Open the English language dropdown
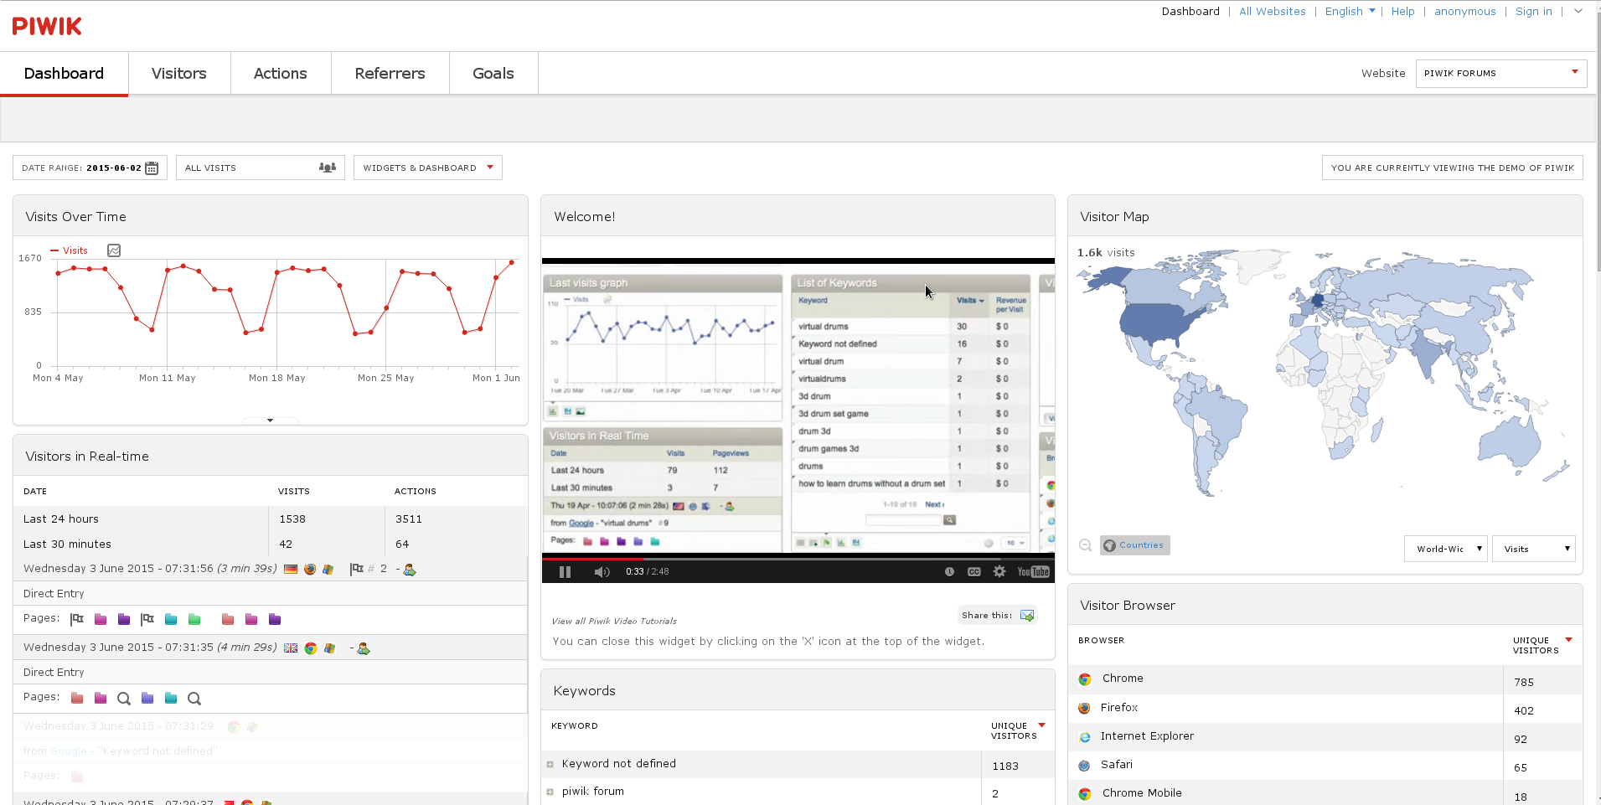 [1350, 11]
